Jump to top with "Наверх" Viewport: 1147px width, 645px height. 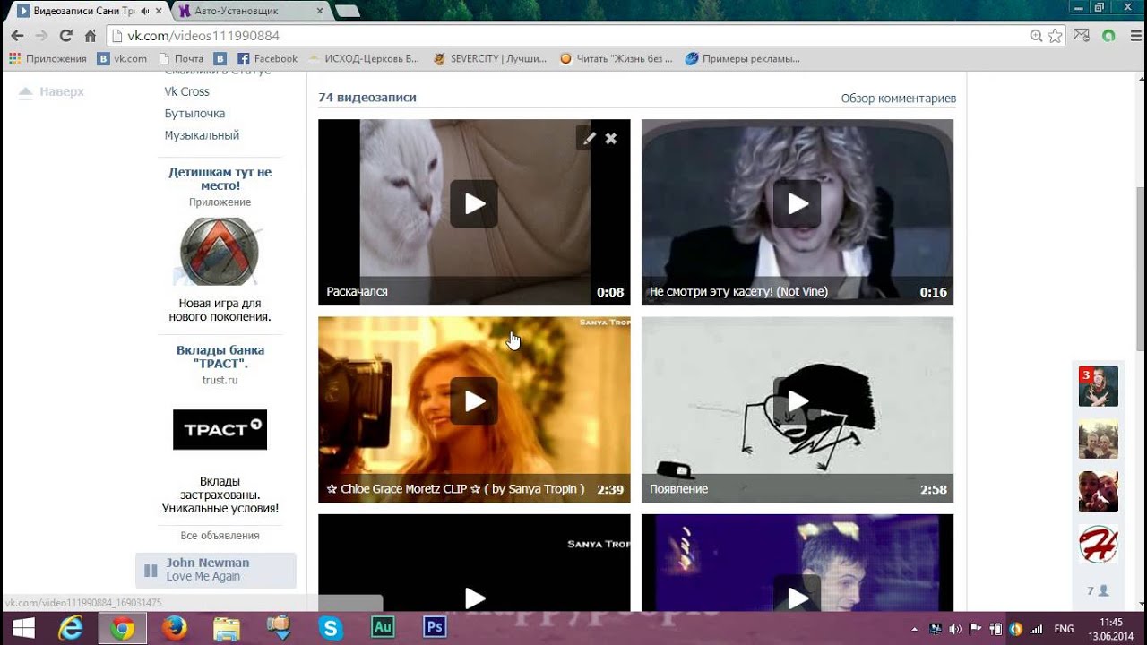pos(52,91)
